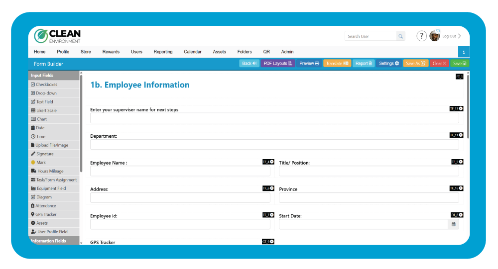Click the supervisor name input field
Image resolution: width=498 pixels, height=269 pixels.
(274, 118)
